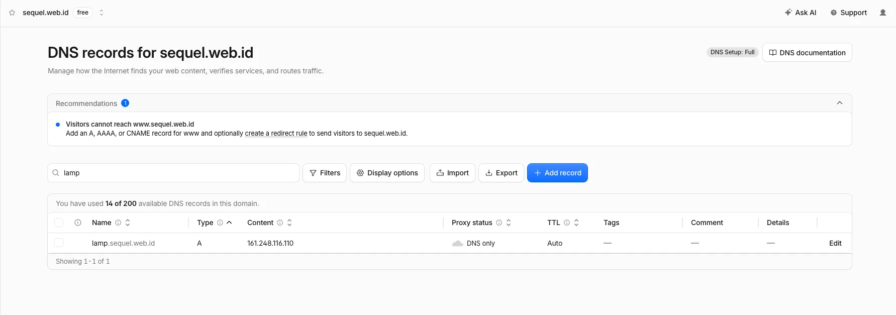
Task: Star the sequel.web.id domain
Action: [x=12, y=13]
